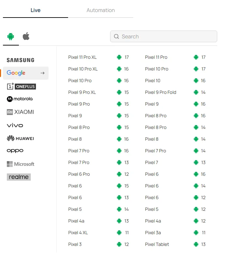Image resolution: width=228 pixels, height=255 pixels.
Task: Select Pixel 10 Pro with Android 17
Action: [x=157, y=69]
